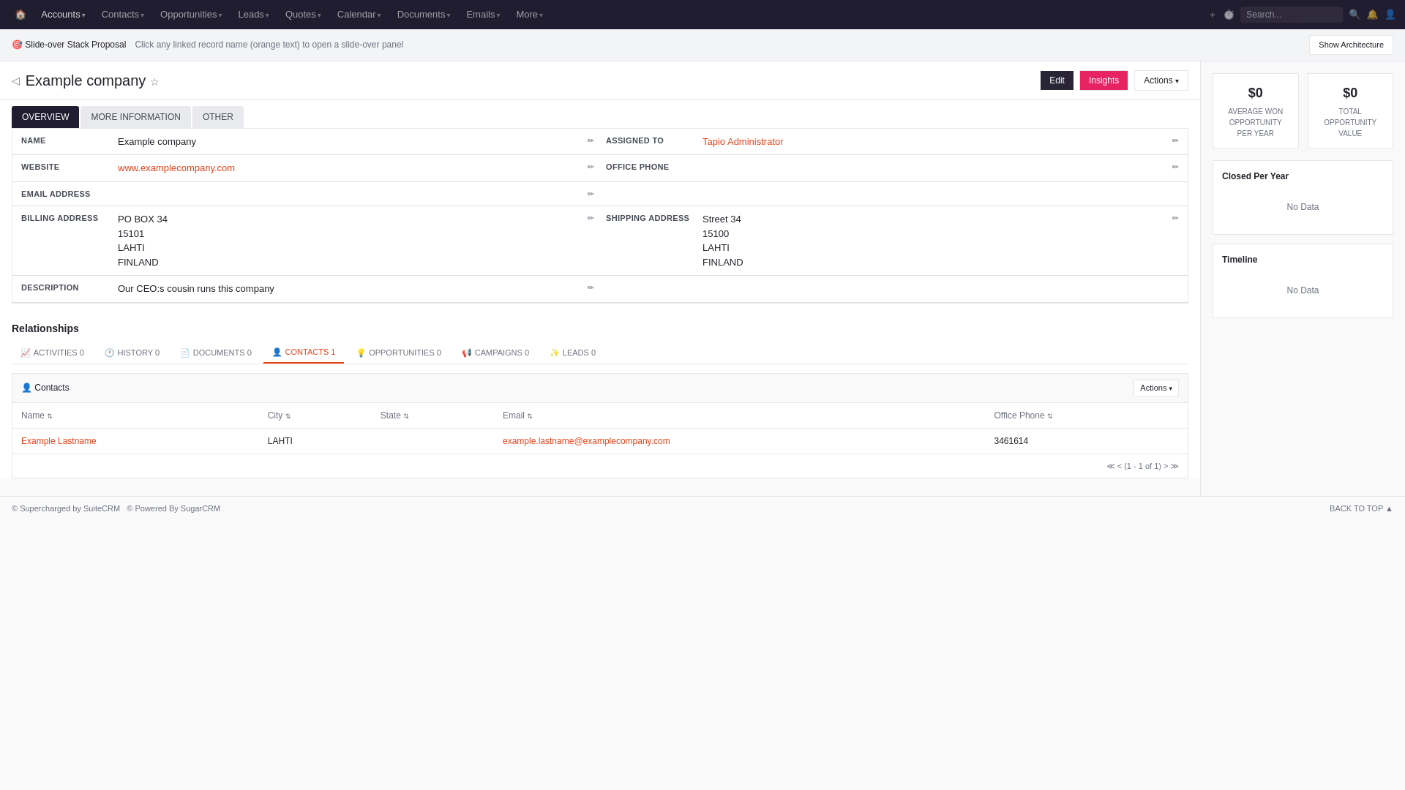This screenshot has height=790, width=1405.
Task: Toggle favorite star next to Example company
Action: pyautogui.click(x=154, y=82)
